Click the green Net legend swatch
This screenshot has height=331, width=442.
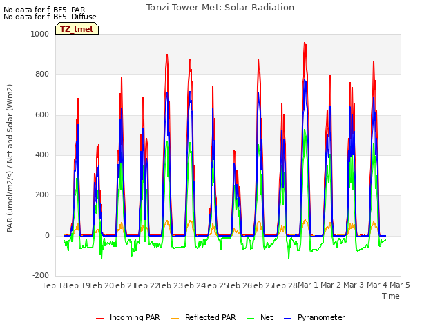[x=250, y=319]
